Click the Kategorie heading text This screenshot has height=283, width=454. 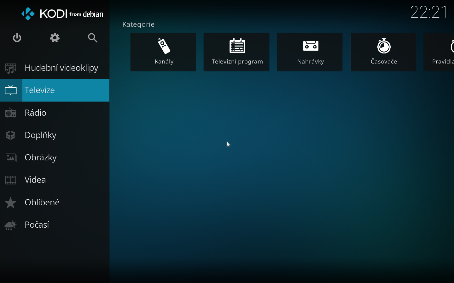point(138,24)
